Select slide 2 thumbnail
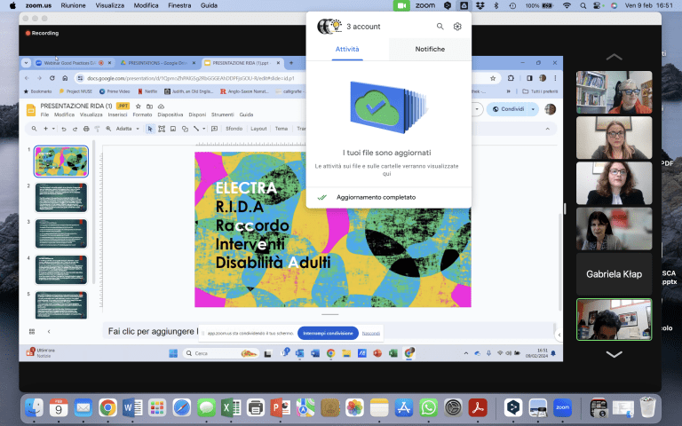 coord(61,197)
